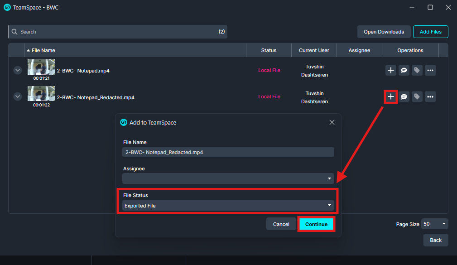Open comments for 2-BWC- Notepad_Redacted.mp4

[404, 96]
